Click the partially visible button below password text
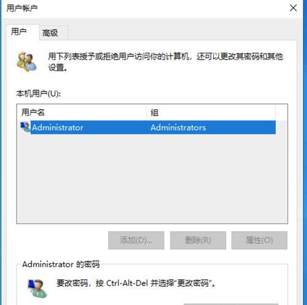The width and height of the screenshot is (307, 305). pos(231,304)
